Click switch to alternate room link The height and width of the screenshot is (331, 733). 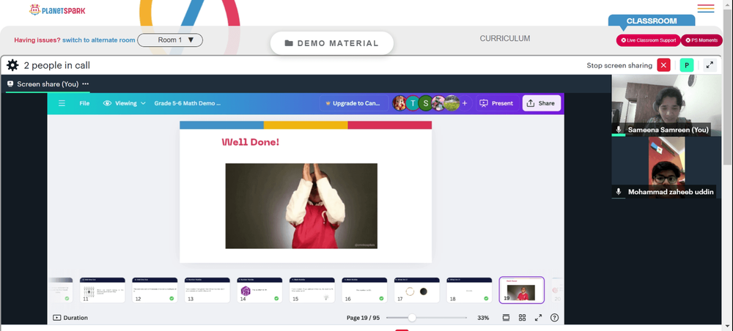pos(99,40)
